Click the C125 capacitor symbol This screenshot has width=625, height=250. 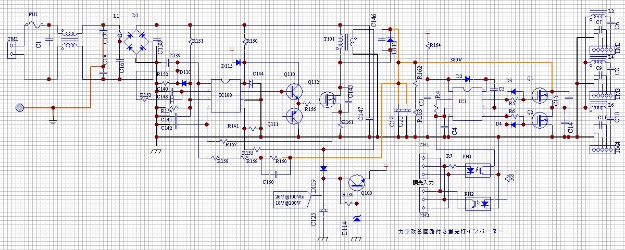[323, 210]
